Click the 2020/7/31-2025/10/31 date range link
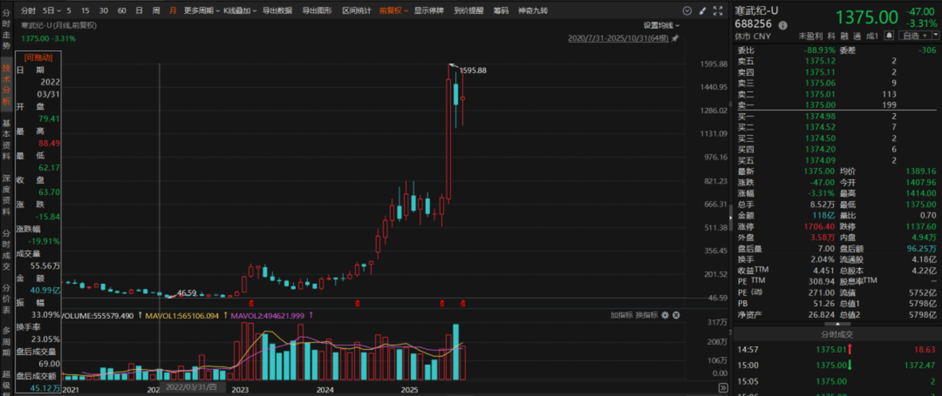The image size is (942, 396). click(x=618, y=38)
